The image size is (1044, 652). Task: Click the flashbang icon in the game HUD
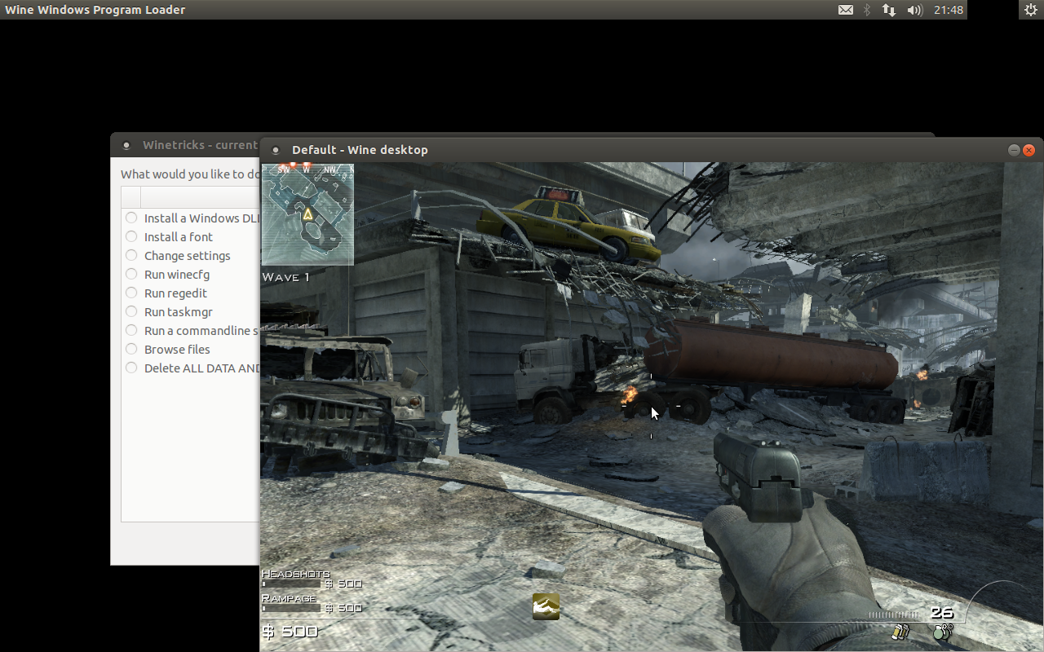[900, 632]
